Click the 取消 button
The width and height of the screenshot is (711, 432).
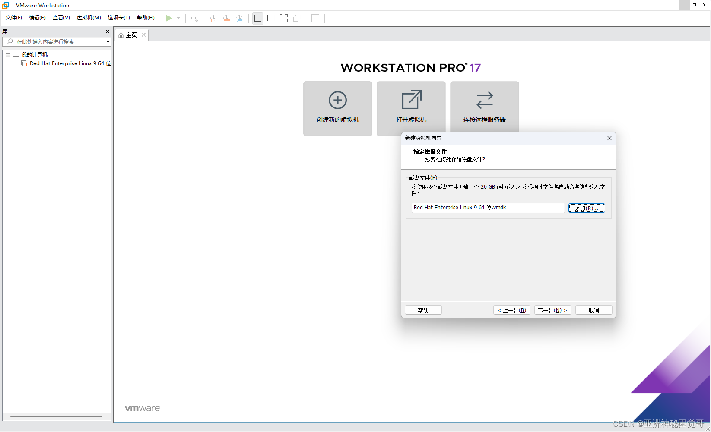(x=594, y=310)
